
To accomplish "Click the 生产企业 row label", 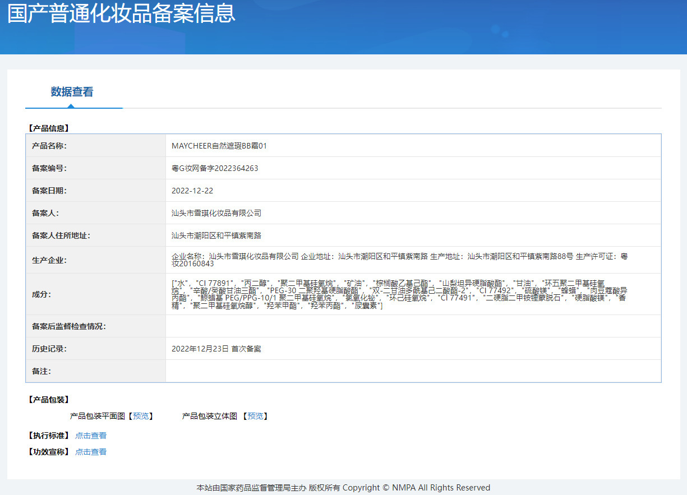I will coord(49,260).
